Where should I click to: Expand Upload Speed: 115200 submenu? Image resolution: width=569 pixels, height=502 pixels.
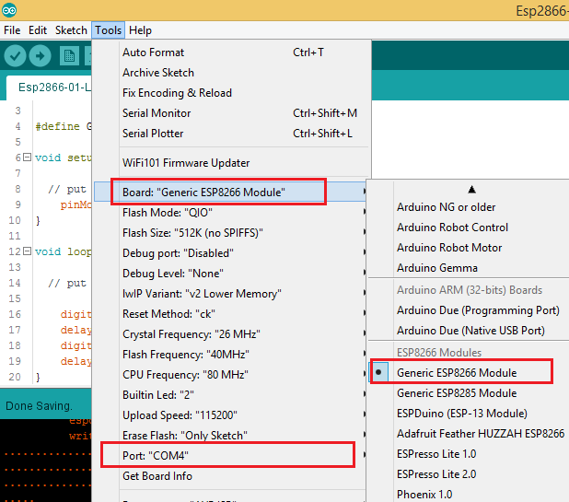tap(231, 415)
